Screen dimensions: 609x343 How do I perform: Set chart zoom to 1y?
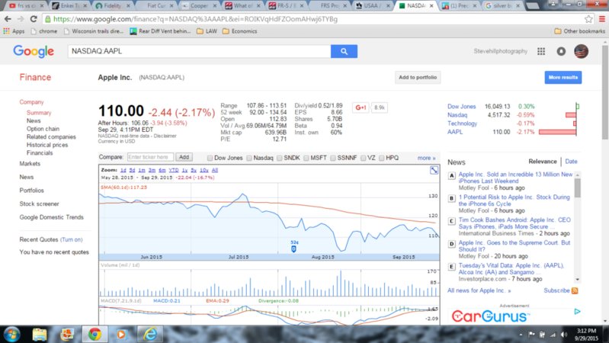click(184, 170)
